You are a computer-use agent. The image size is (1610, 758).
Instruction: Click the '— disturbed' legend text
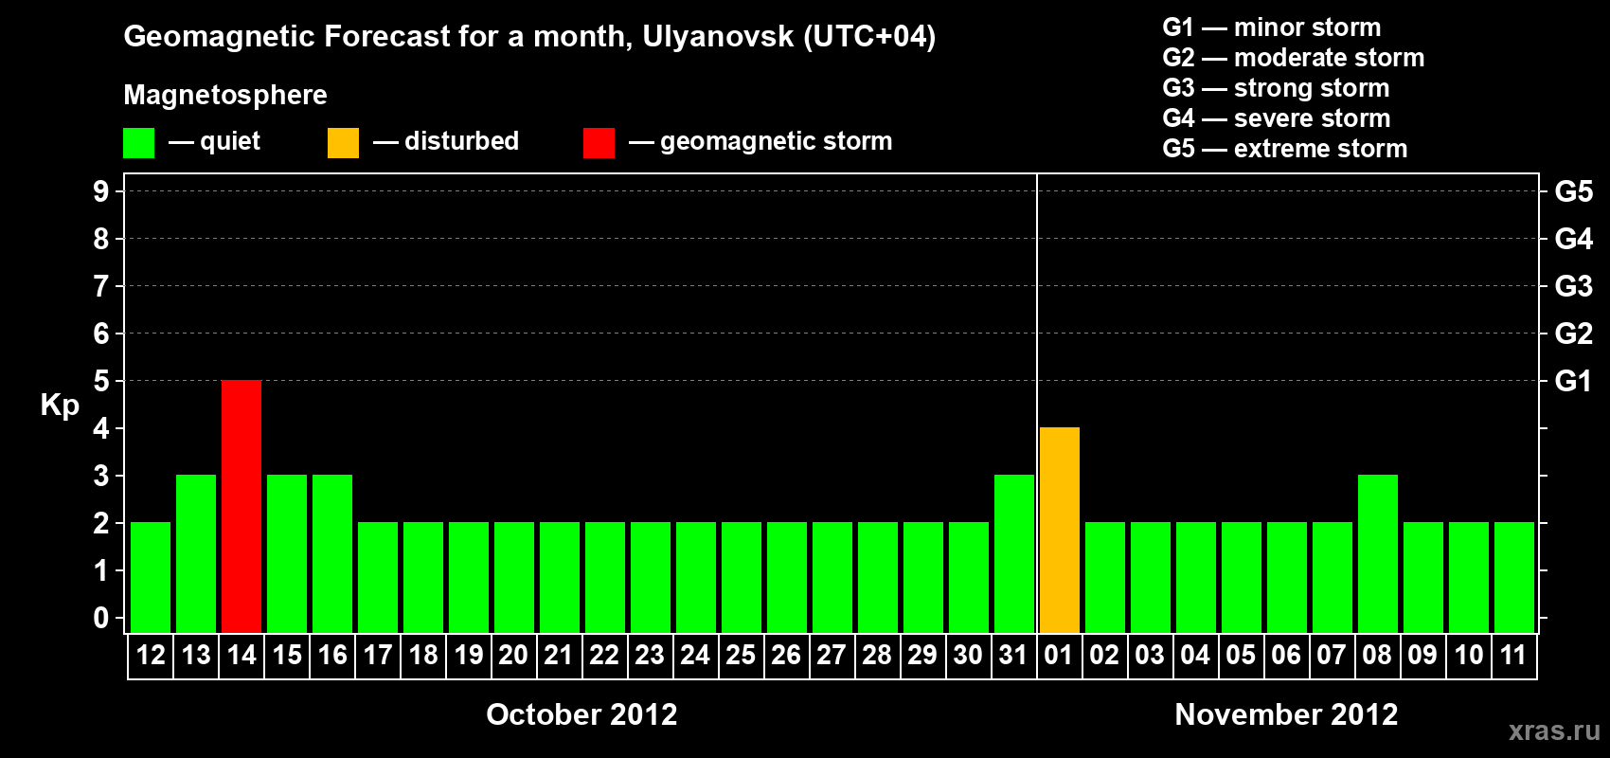(446, 141)
